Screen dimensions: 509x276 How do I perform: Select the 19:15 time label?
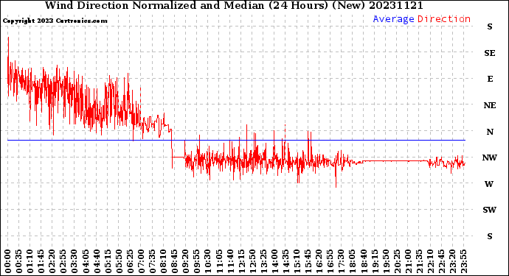click(x=375, y=262)
